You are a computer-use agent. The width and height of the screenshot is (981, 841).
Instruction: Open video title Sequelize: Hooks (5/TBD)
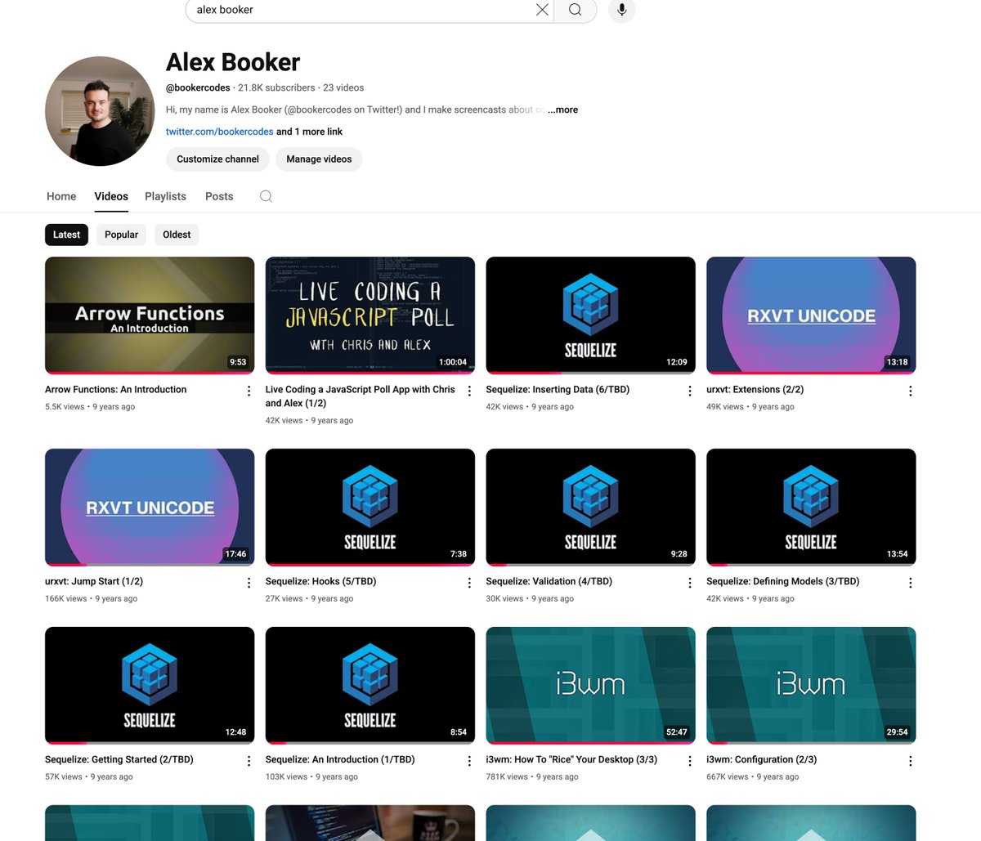(x=320, y=582)
